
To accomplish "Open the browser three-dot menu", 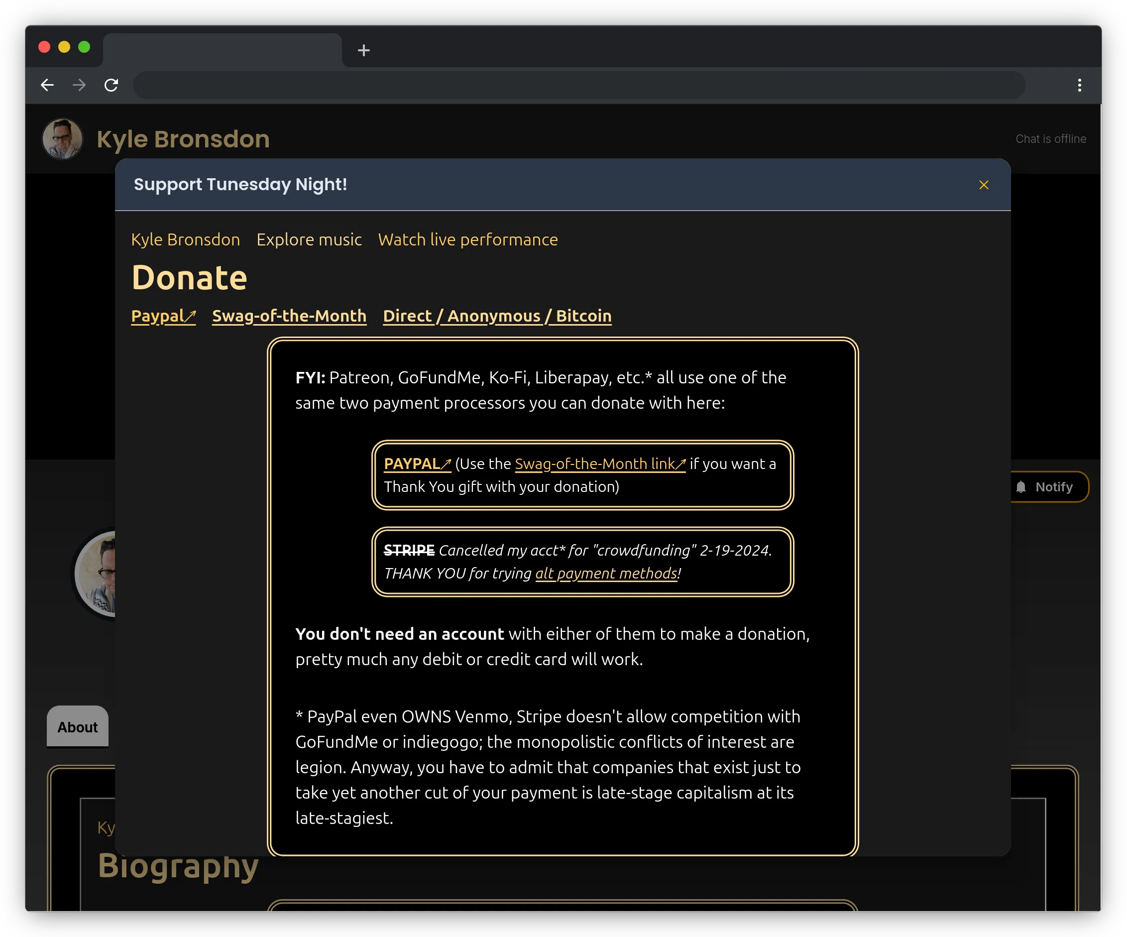I will (x=1079, y=85).
